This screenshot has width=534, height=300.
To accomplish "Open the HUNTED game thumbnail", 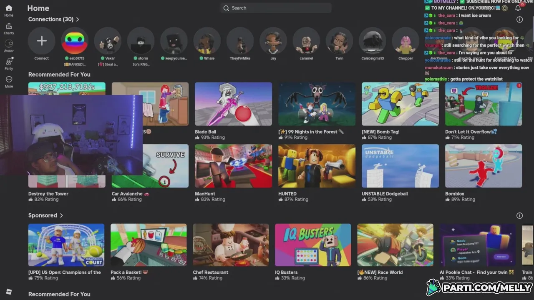I will pos(317,166).
